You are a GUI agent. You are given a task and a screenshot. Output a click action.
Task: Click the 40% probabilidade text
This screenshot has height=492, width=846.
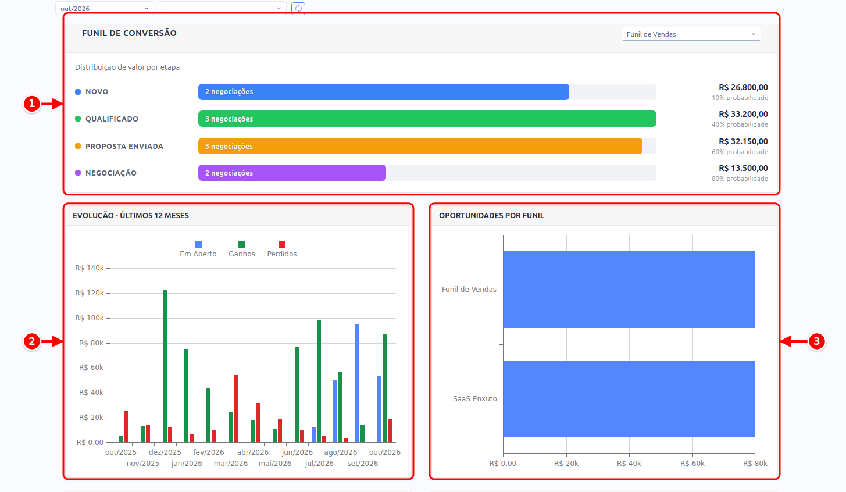pyautogui.click(x=740, y=124)
